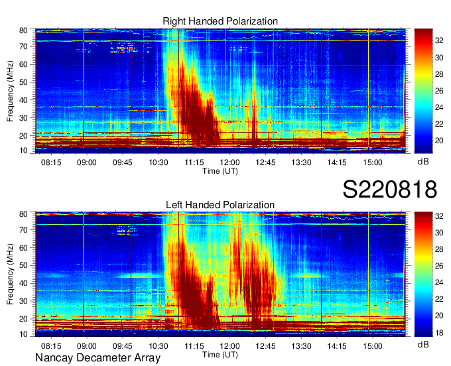Screen dimensions: 451x366
Task: Click 40 MHz tick on Left Handed plot
Action: coord(23,283)
